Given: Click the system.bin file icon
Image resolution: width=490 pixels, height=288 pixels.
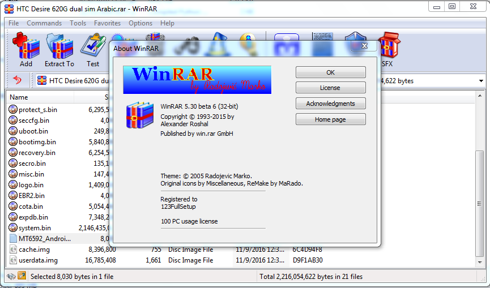Looking at the screenshot, I should click(x=13, y=228).
